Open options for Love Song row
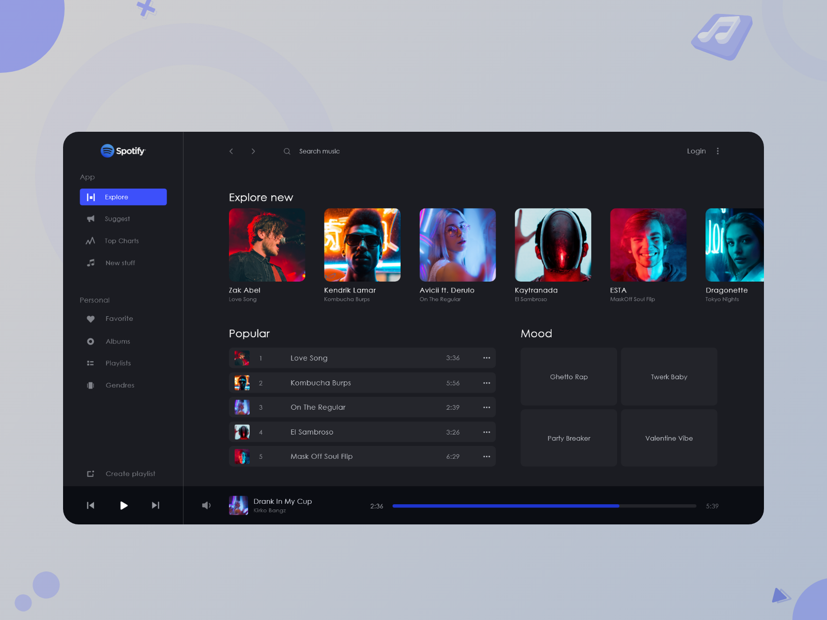 [486, 358]
